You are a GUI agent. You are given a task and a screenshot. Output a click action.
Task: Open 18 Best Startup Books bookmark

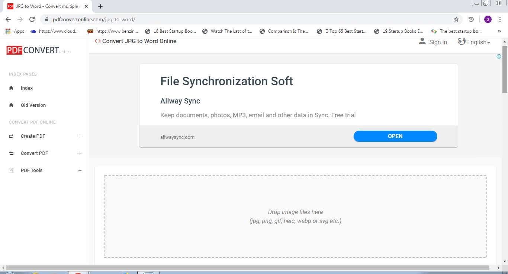pyautogui.click(x=171, y=31)
